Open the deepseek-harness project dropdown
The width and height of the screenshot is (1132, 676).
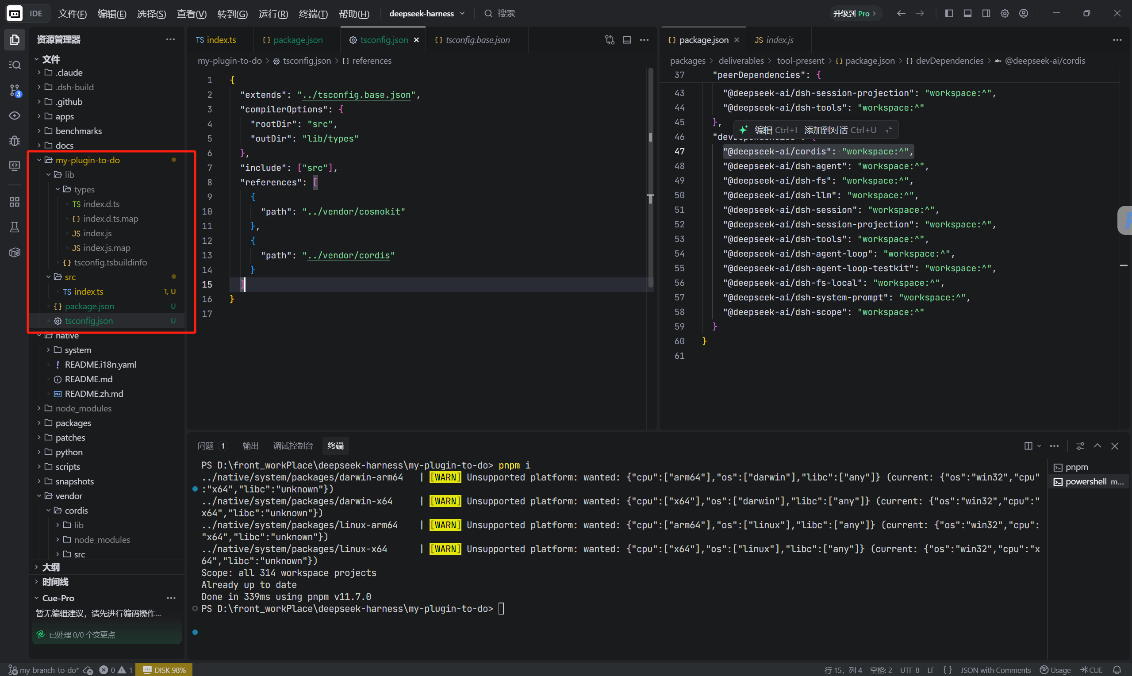pos(427,14)
